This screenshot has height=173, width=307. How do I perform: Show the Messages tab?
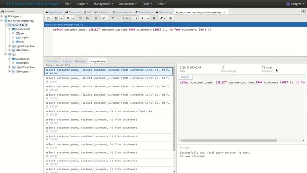point(80,61)
